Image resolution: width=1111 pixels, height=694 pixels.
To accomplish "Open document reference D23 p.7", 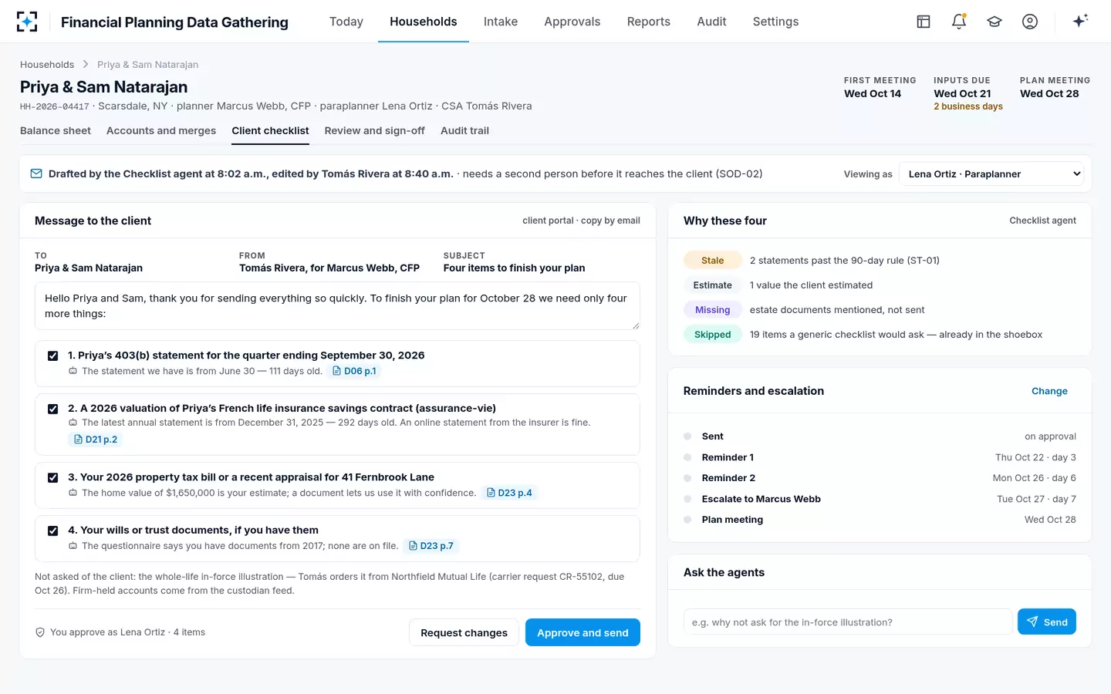I will click(431, 546).
